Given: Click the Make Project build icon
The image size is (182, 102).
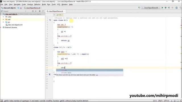Looking at the screenshot, I should [139, 8].
